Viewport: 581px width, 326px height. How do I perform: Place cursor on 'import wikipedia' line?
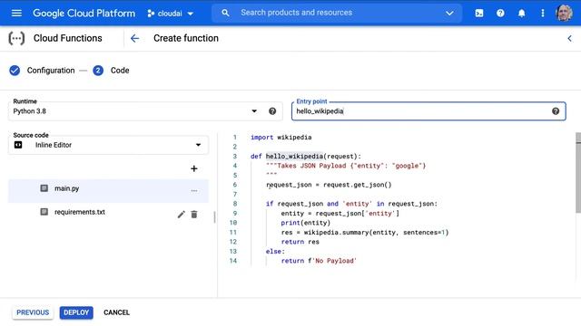point(281,137)
